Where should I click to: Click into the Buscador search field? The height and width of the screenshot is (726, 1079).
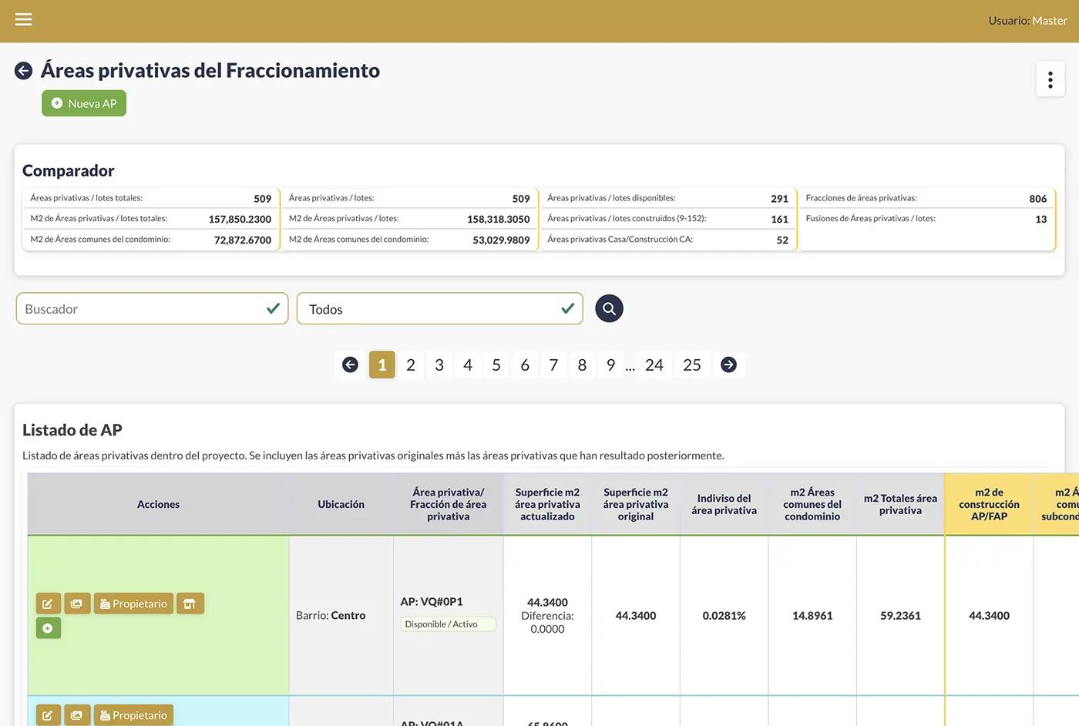143,309
